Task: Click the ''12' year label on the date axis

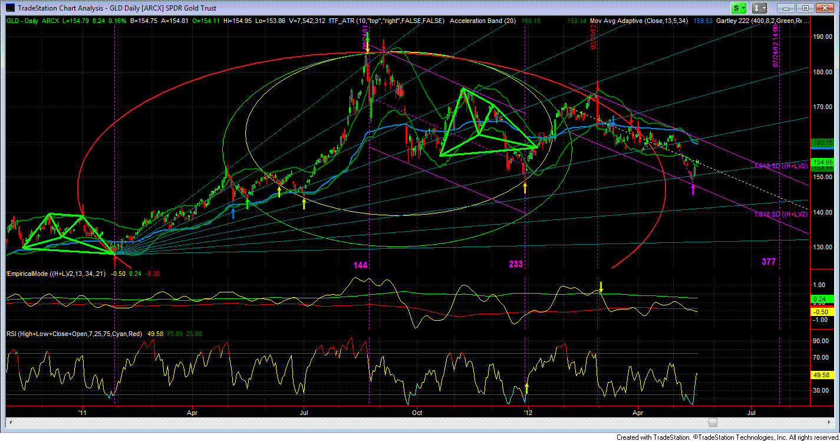Action: click(528, 413)
